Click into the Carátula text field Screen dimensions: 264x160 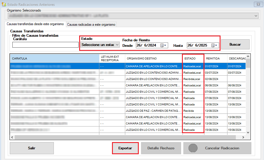45,45
